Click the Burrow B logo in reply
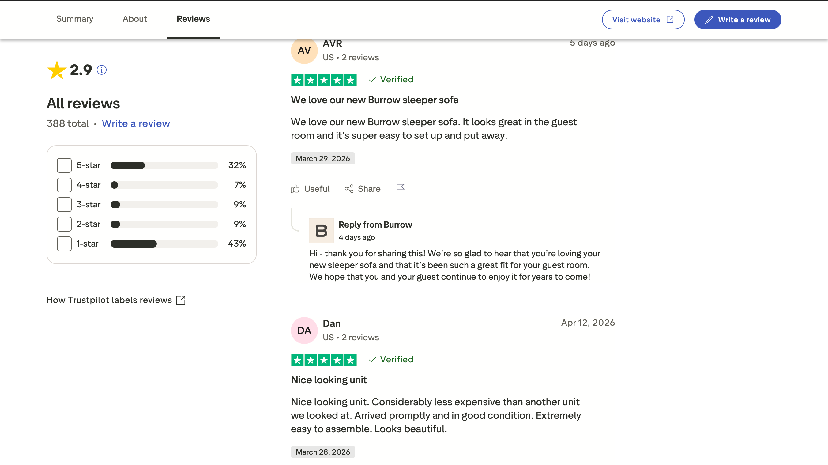The width and height of the screenshot is (828, 465). tap(321, 231)
